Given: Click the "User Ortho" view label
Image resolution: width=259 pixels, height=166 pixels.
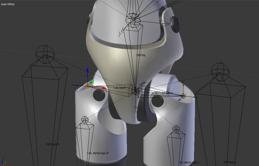Looking at the screenshot, I should 7,4.
